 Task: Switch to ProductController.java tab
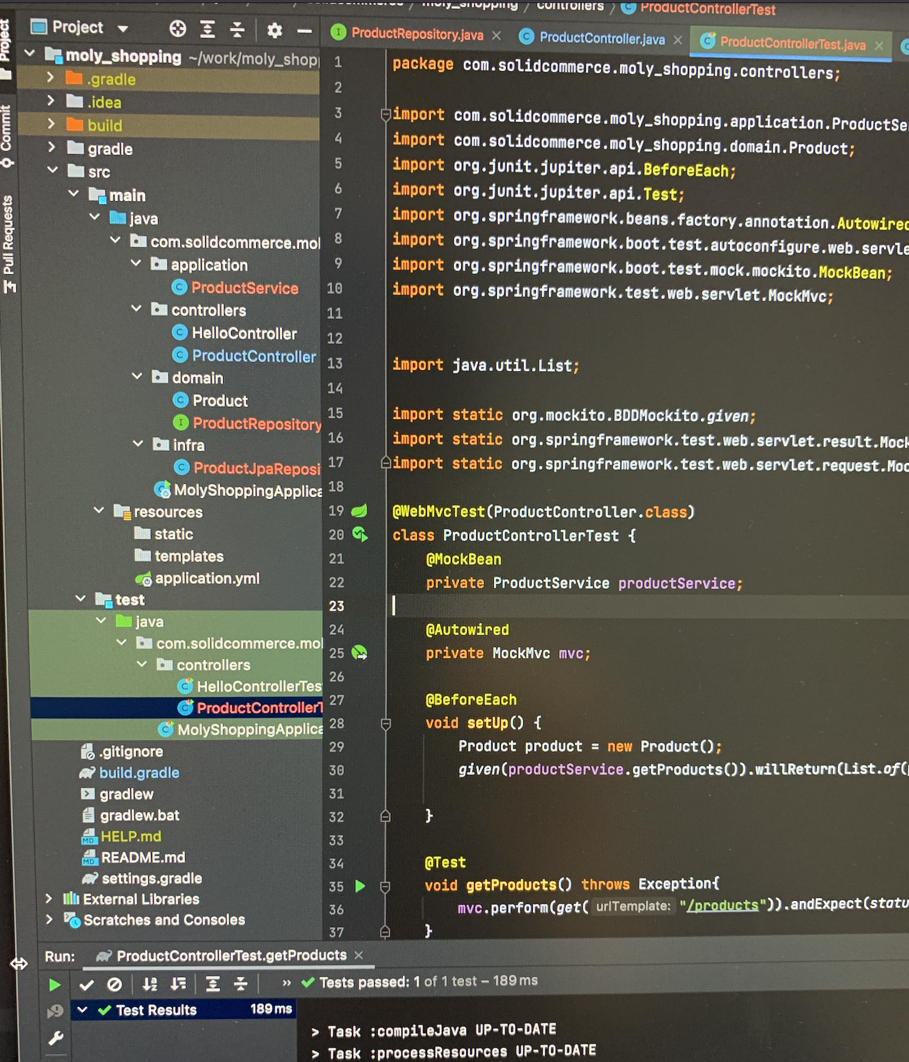[x=602, y=39]
